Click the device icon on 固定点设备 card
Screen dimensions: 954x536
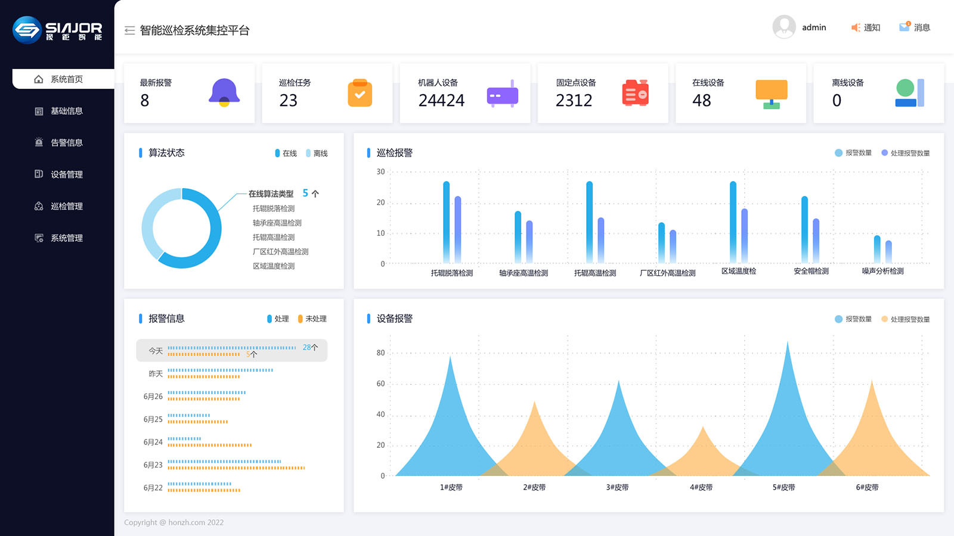coord(636,94)
